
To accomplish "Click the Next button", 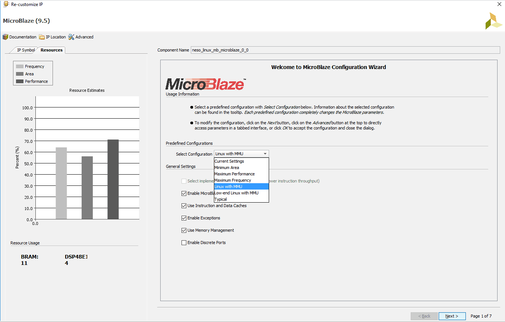I will 452,316.
